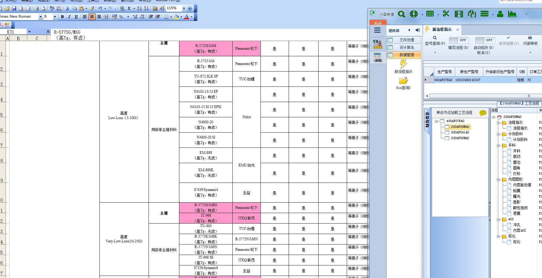Run spelling check in Excel toolbar
This screenshot has height=278, width=542.
52,8
